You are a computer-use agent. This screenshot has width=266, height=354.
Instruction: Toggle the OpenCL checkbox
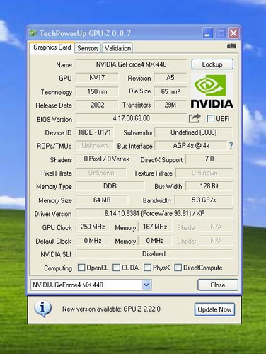[81, 268]
